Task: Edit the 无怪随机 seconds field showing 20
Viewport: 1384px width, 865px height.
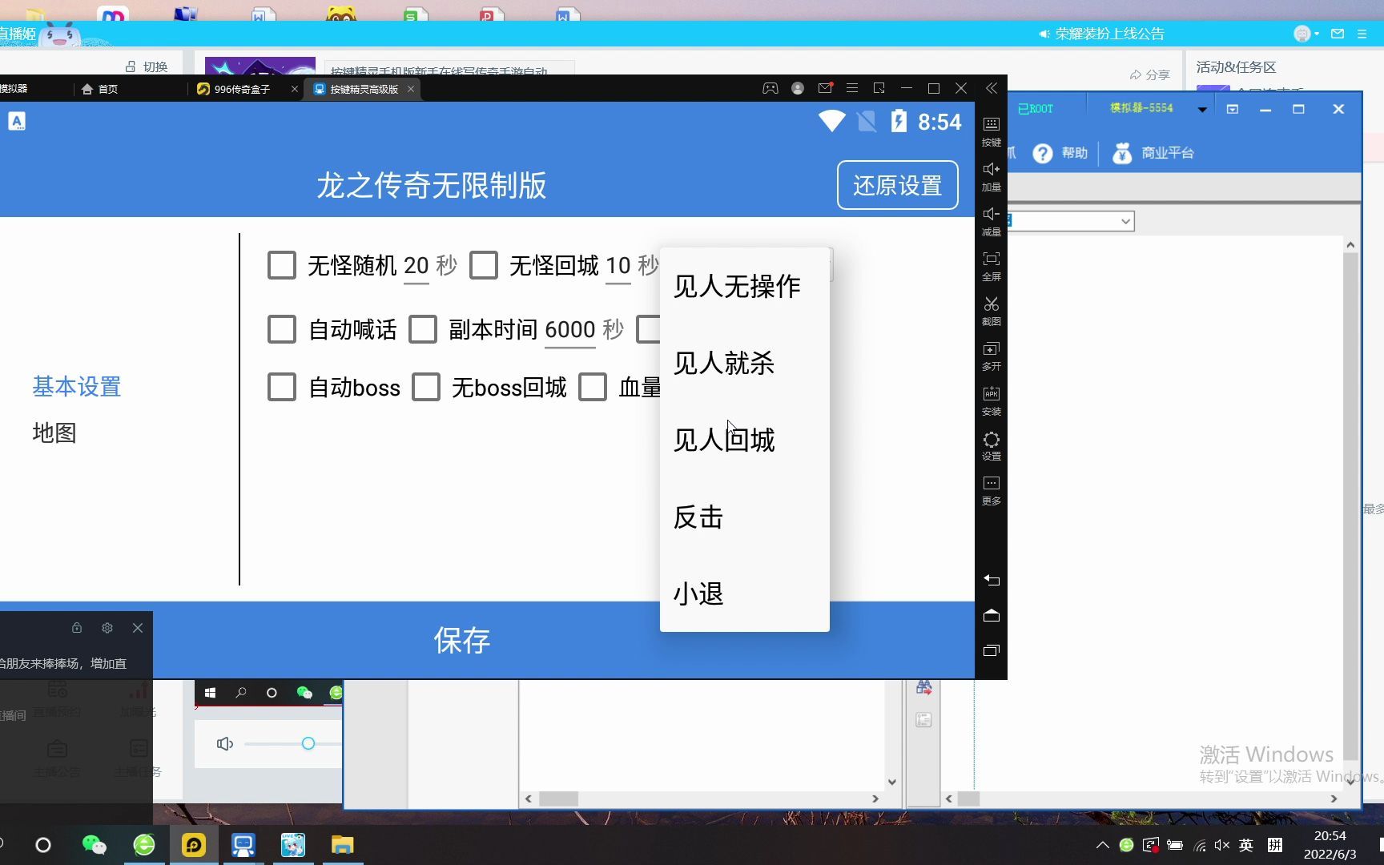Action: 416,266
